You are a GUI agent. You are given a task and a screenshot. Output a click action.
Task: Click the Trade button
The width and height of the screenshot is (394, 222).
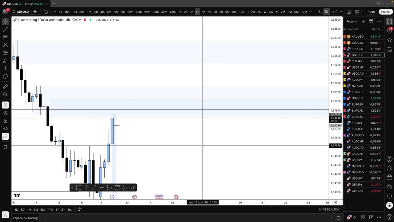[371, 12]
